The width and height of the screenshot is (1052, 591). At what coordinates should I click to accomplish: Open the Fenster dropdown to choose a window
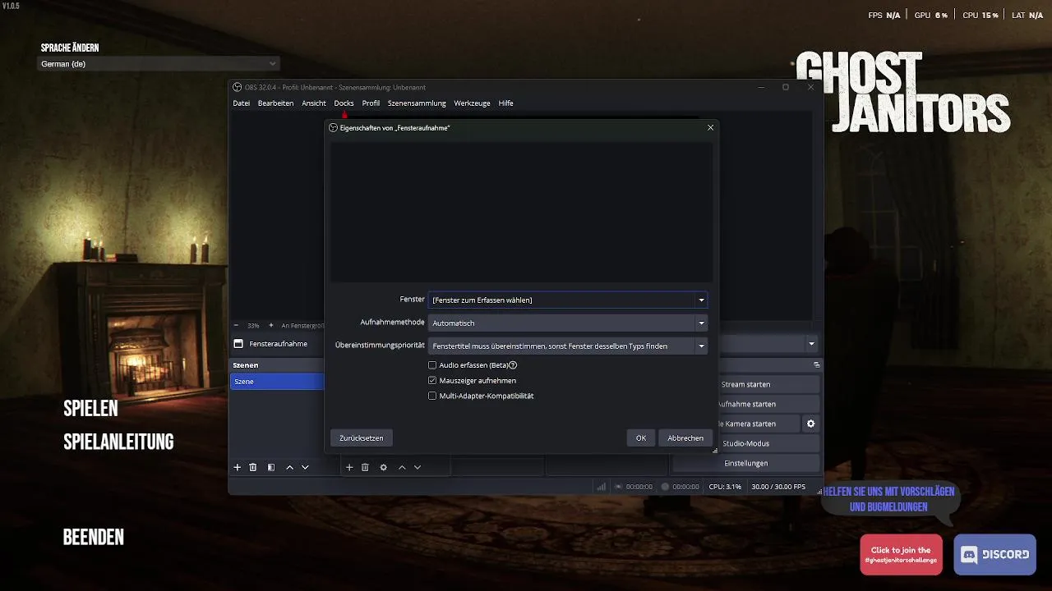coord(568,300)
